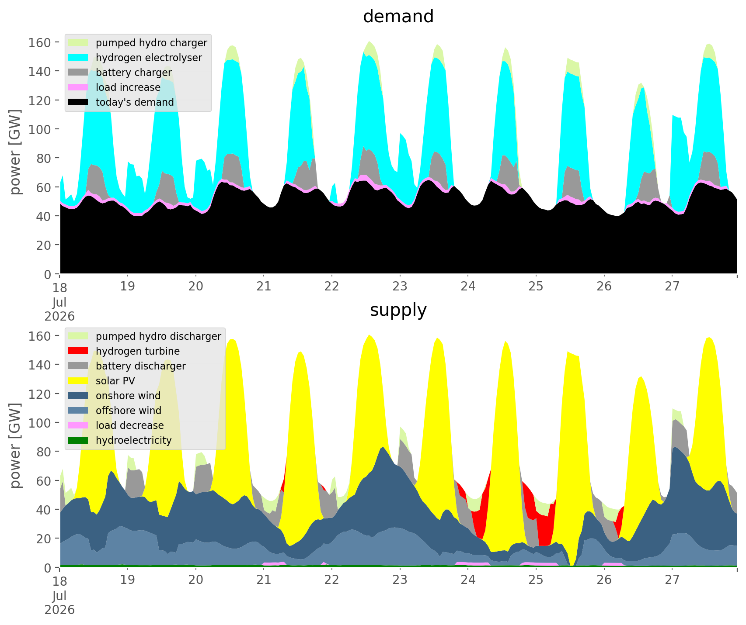Click the "supply" chart title
The width and height of the screenshot is (746, 625).
(398, 310)
